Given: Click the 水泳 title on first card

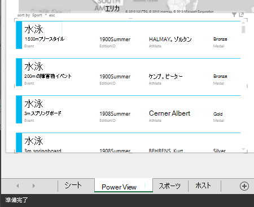Looking at the screenshot, I should (34, 29).
